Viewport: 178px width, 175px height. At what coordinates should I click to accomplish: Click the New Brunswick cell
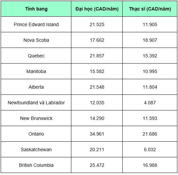[x=36, y=118]
